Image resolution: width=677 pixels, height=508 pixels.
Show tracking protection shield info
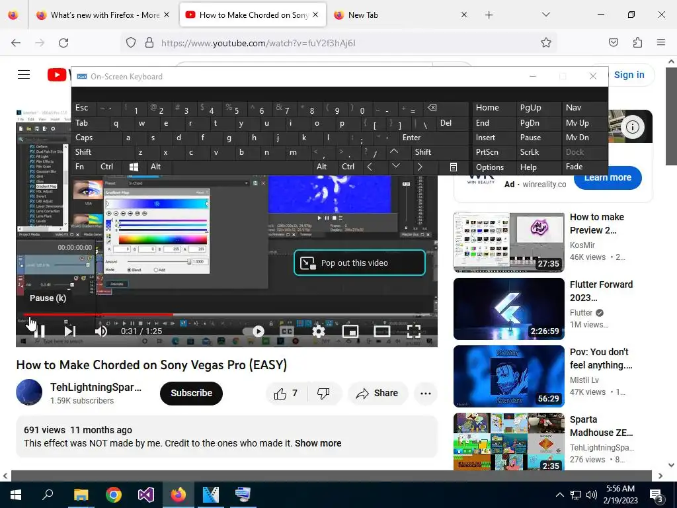(131, 43)
